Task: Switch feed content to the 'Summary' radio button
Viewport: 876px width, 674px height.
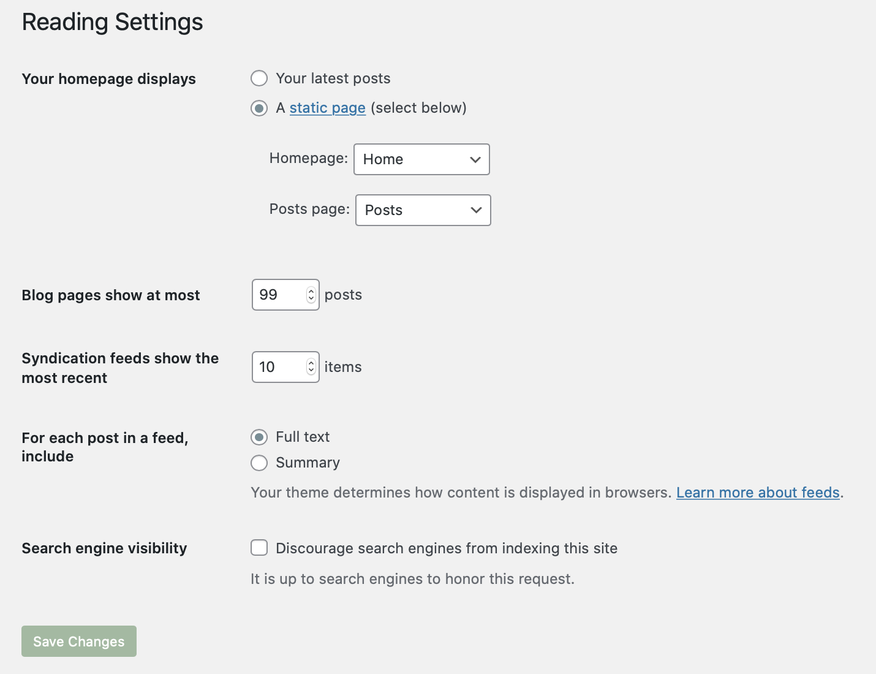Action: 259,463
